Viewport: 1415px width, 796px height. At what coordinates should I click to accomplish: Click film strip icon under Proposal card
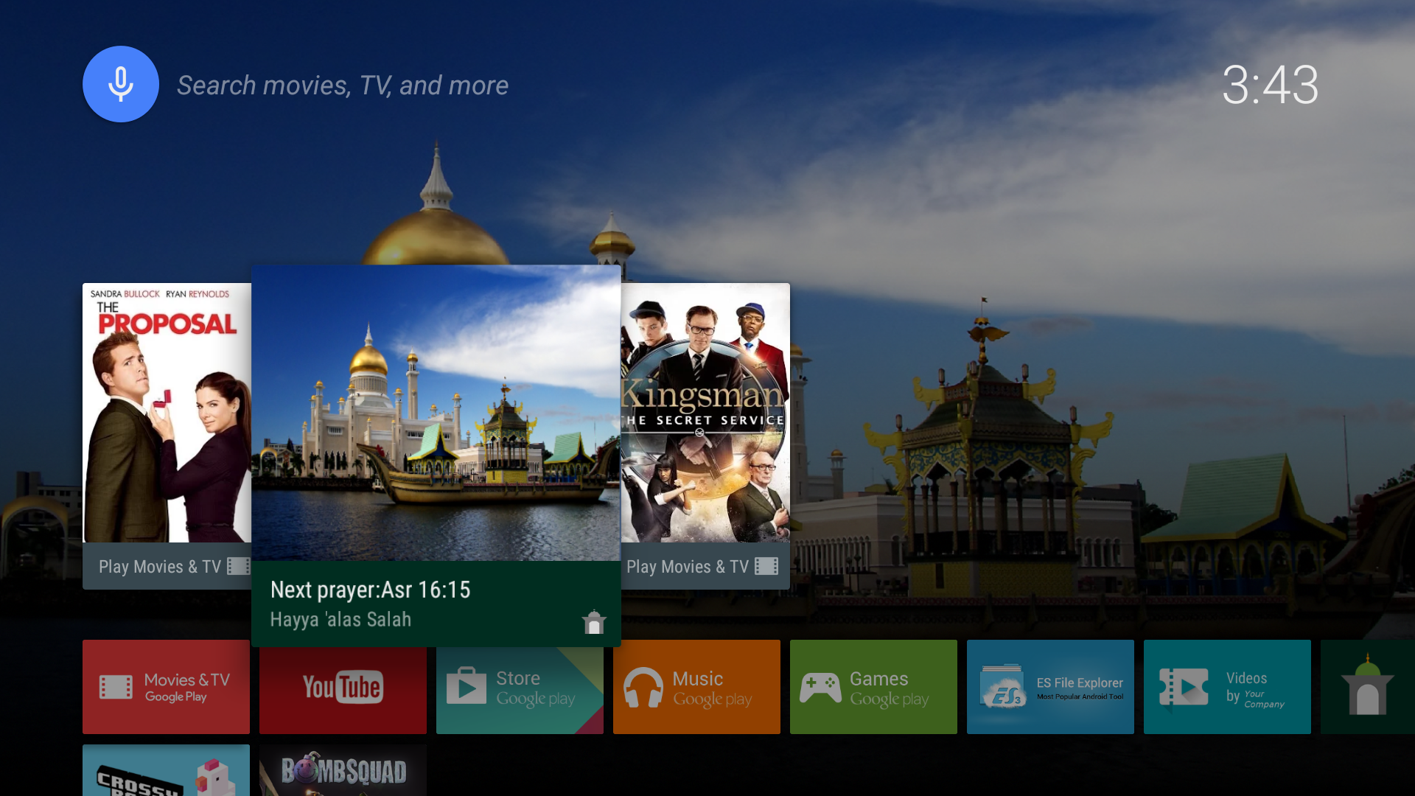[239, 566]
